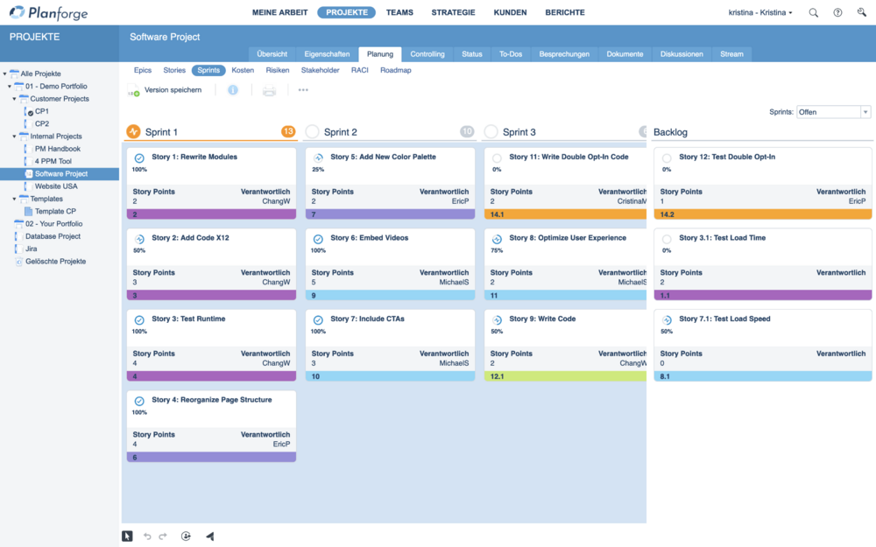
Task: Toggle the active Sprint 1 status icon
Action: (133, 132)
